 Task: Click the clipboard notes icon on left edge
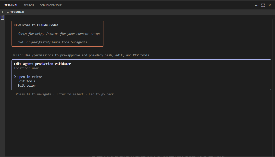point(2,18)
